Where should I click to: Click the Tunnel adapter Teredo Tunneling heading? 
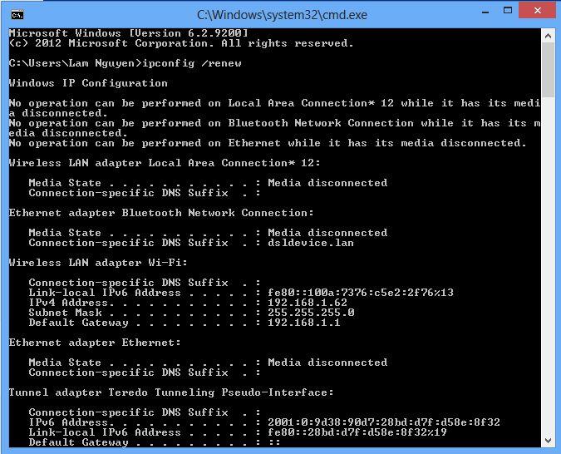(x=171, y=392)
